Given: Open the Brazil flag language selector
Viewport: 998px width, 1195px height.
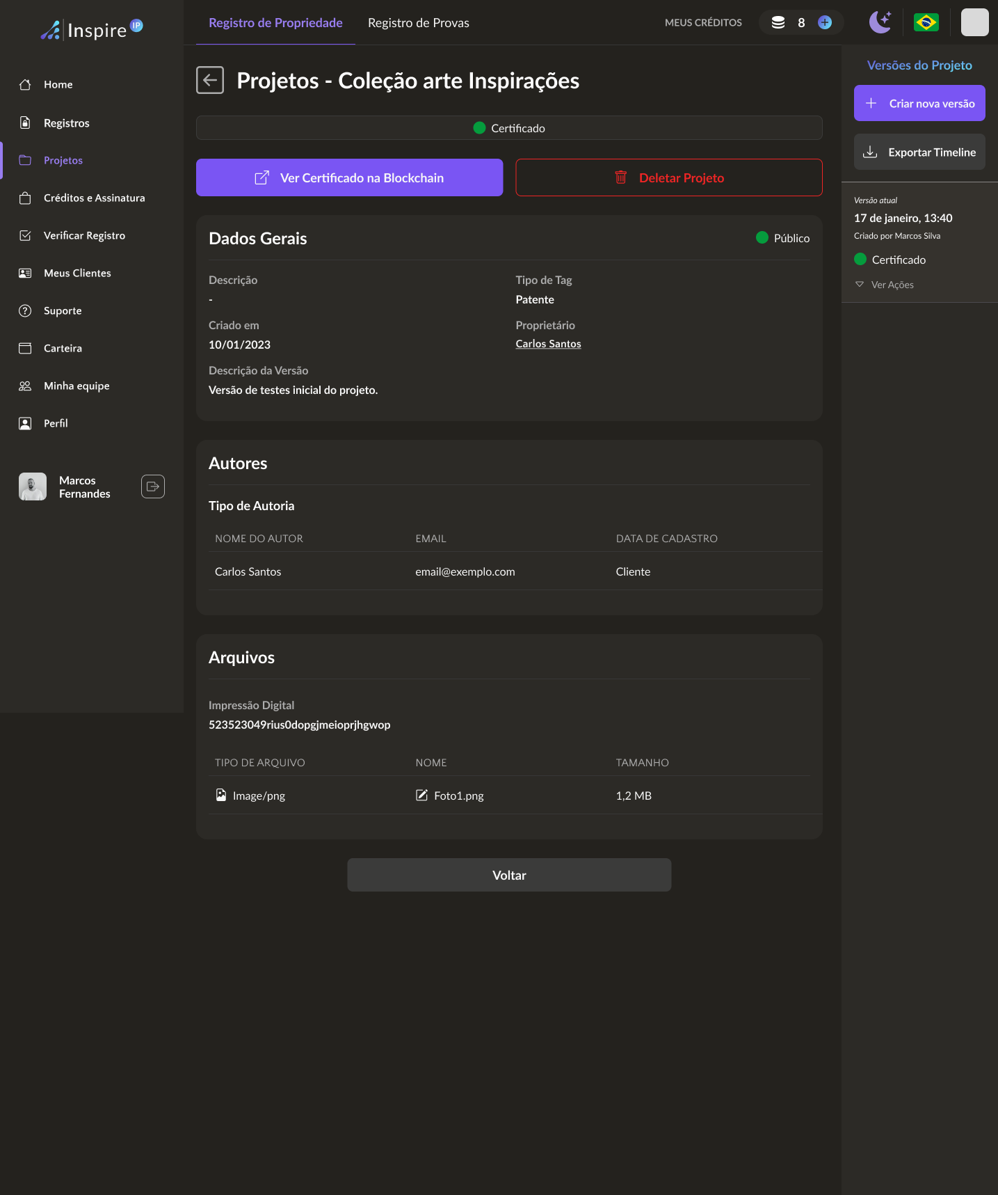Looking at the screenshot, I should tap(926, 22).
